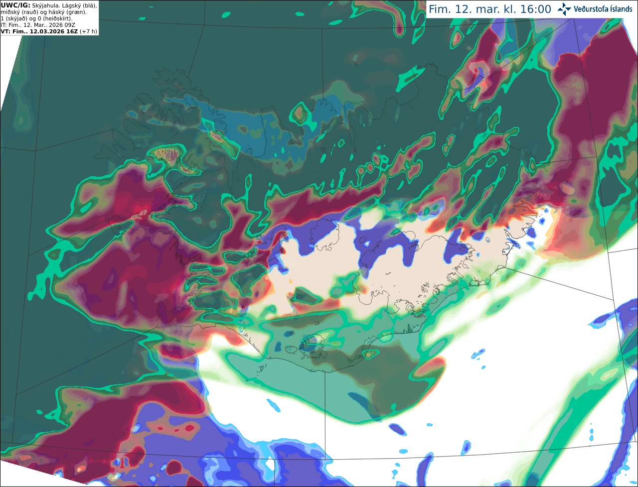Viewport: 638px width, 487px height.
Task: Click the "Veðurstofa Íslands" name text
Action: [603, 9]
